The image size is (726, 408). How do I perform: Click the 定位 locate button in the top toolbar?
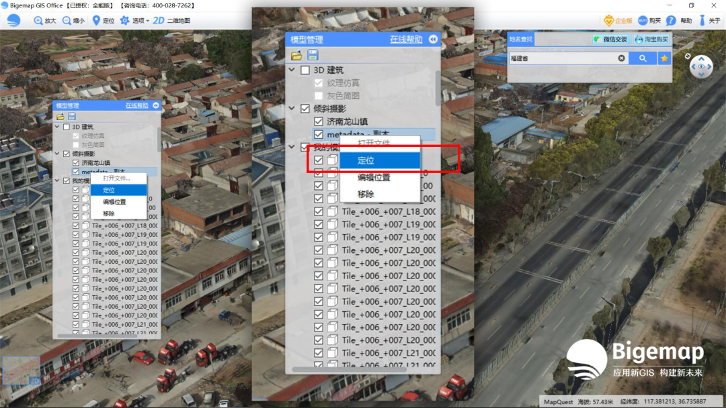[x=104, y=21]
